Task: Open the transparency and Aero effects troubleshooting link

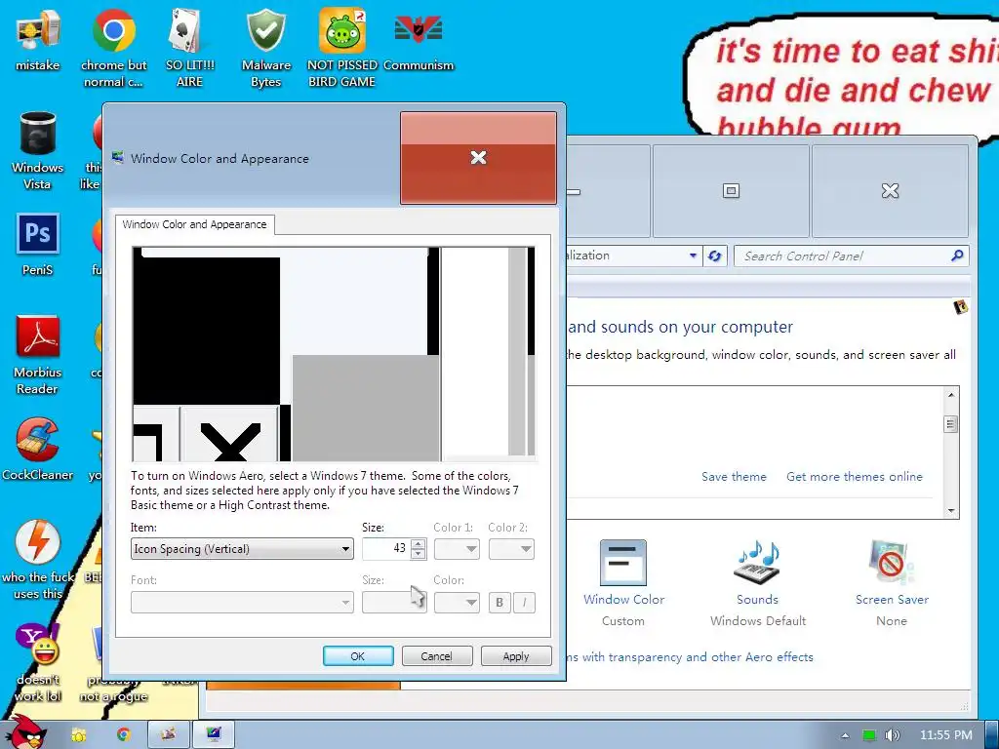Action: 690,657
